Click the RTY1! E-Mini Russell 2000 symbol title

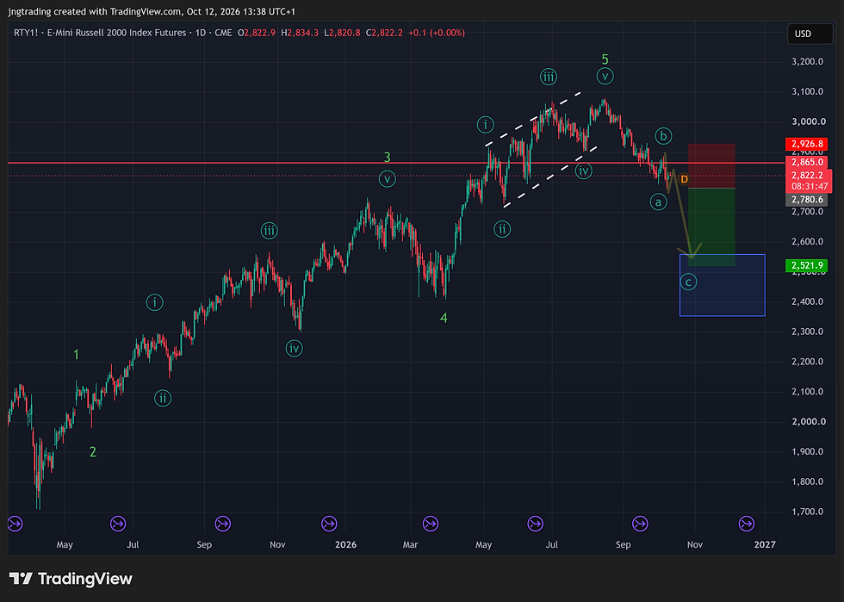click(x=100, y=33)
